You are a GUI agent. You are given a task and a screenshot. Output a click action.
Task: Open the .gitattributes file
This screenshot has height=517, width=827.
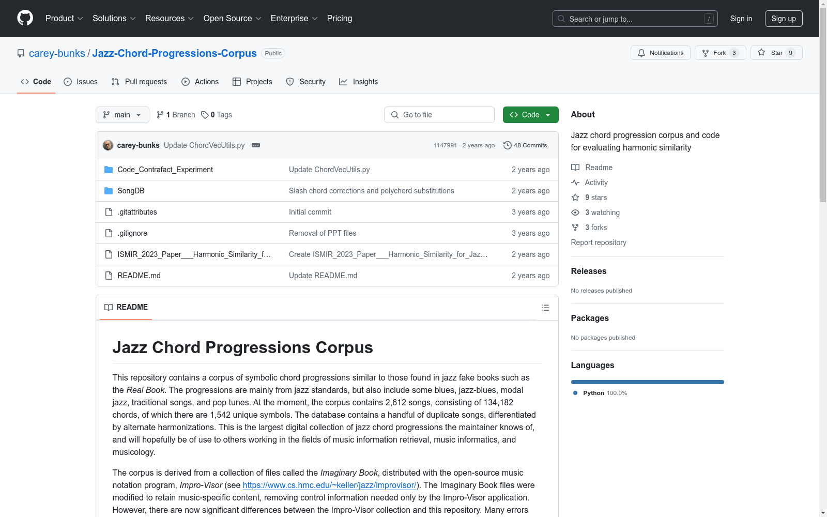click(137, 212)
